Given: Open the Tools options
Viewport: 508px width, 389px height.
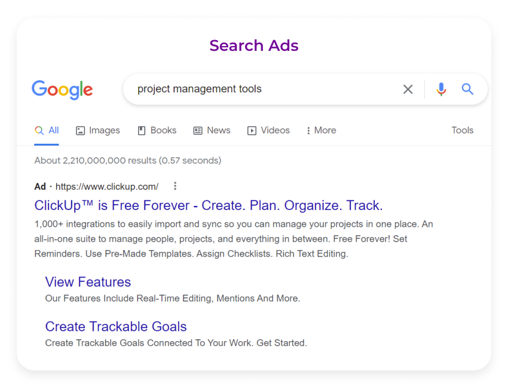Looking at the screenshot, I should pyautogui.click(x=463, y=130).
